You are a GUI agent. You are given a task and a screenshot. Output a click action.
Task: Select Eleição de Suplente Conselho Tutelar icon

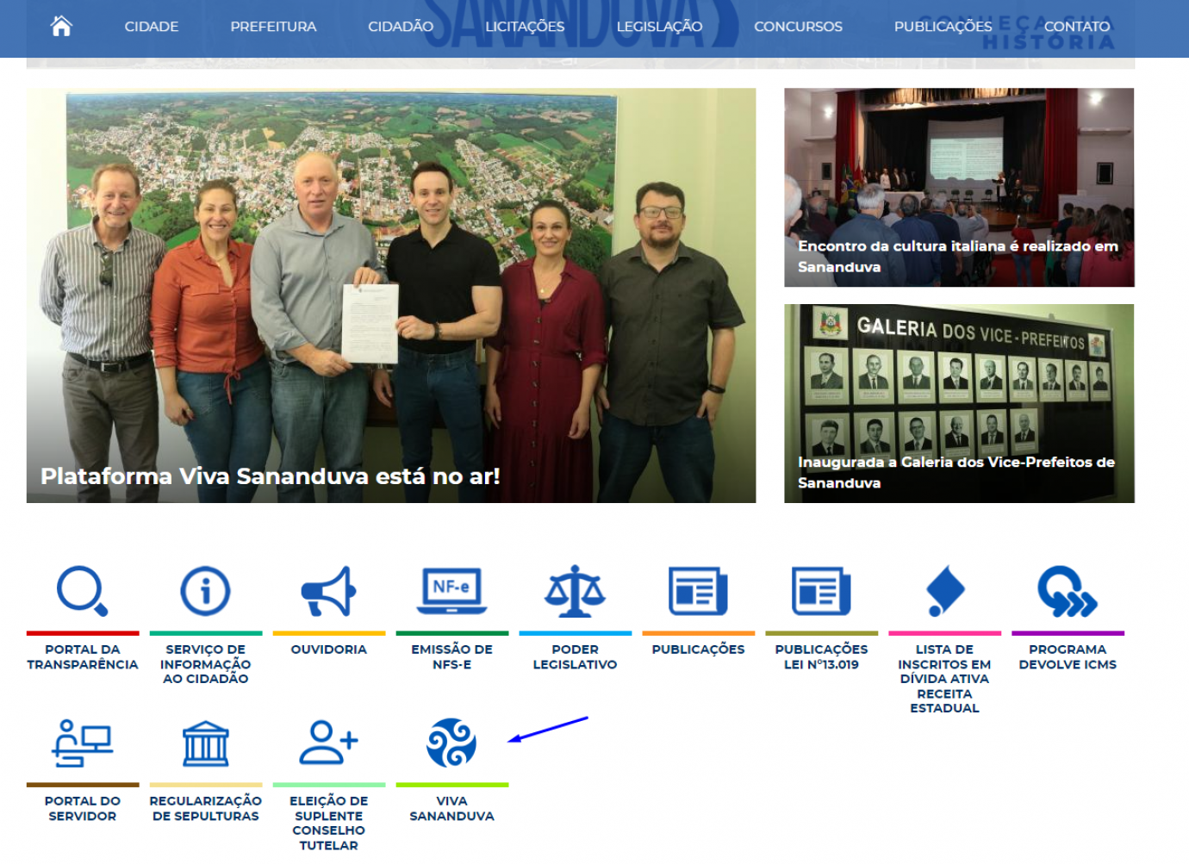(328, 743)
